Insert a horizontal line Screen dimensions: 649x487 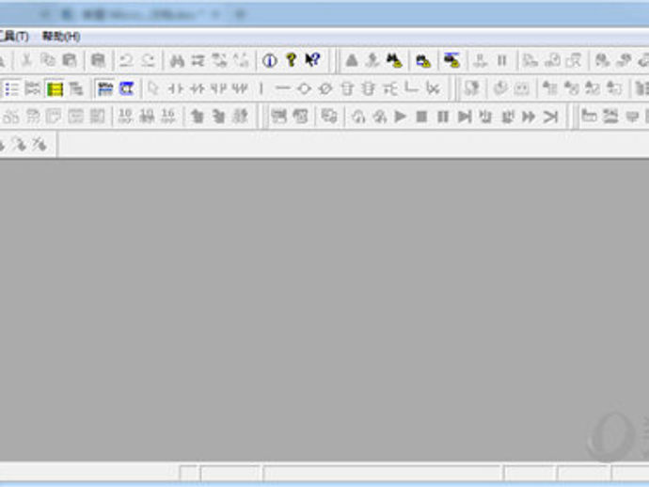tap(283, 88)
